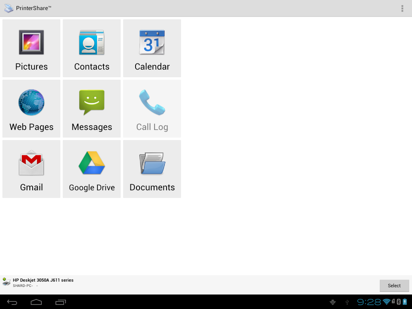Open the Messages tile

(x=92, y=109)
